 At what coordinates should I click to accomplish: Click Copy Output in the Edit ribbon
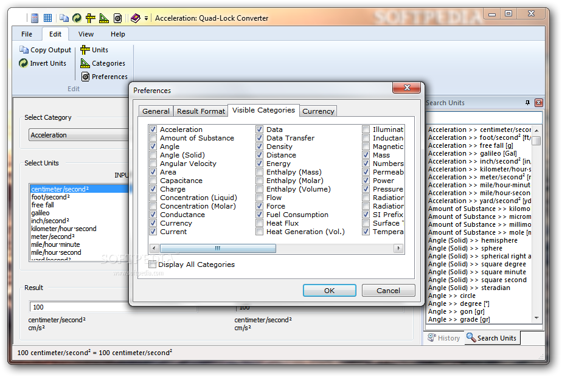coord(45,50)
